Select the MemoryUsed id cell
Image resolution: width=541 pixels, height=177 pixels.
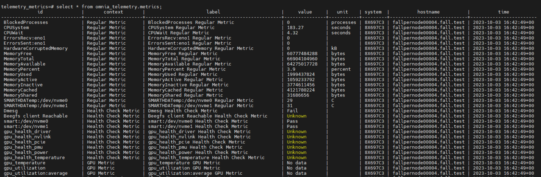point(17,74)
